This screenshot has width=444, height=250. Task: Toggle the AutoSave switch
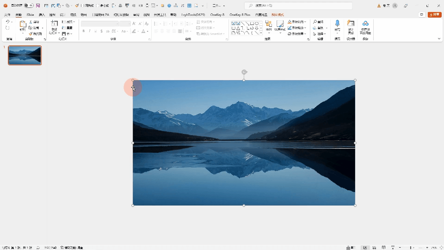(28, 6)
